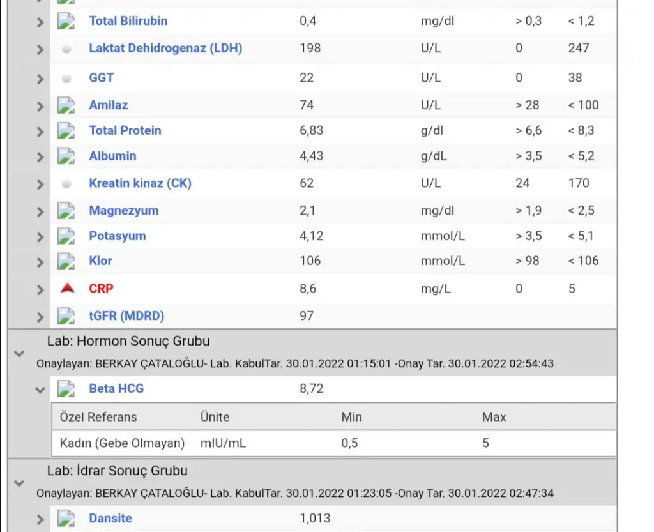The image size is (654, 532).
Task: Collapse the Beta HCG reference details
Action: (x=40, y=390)
